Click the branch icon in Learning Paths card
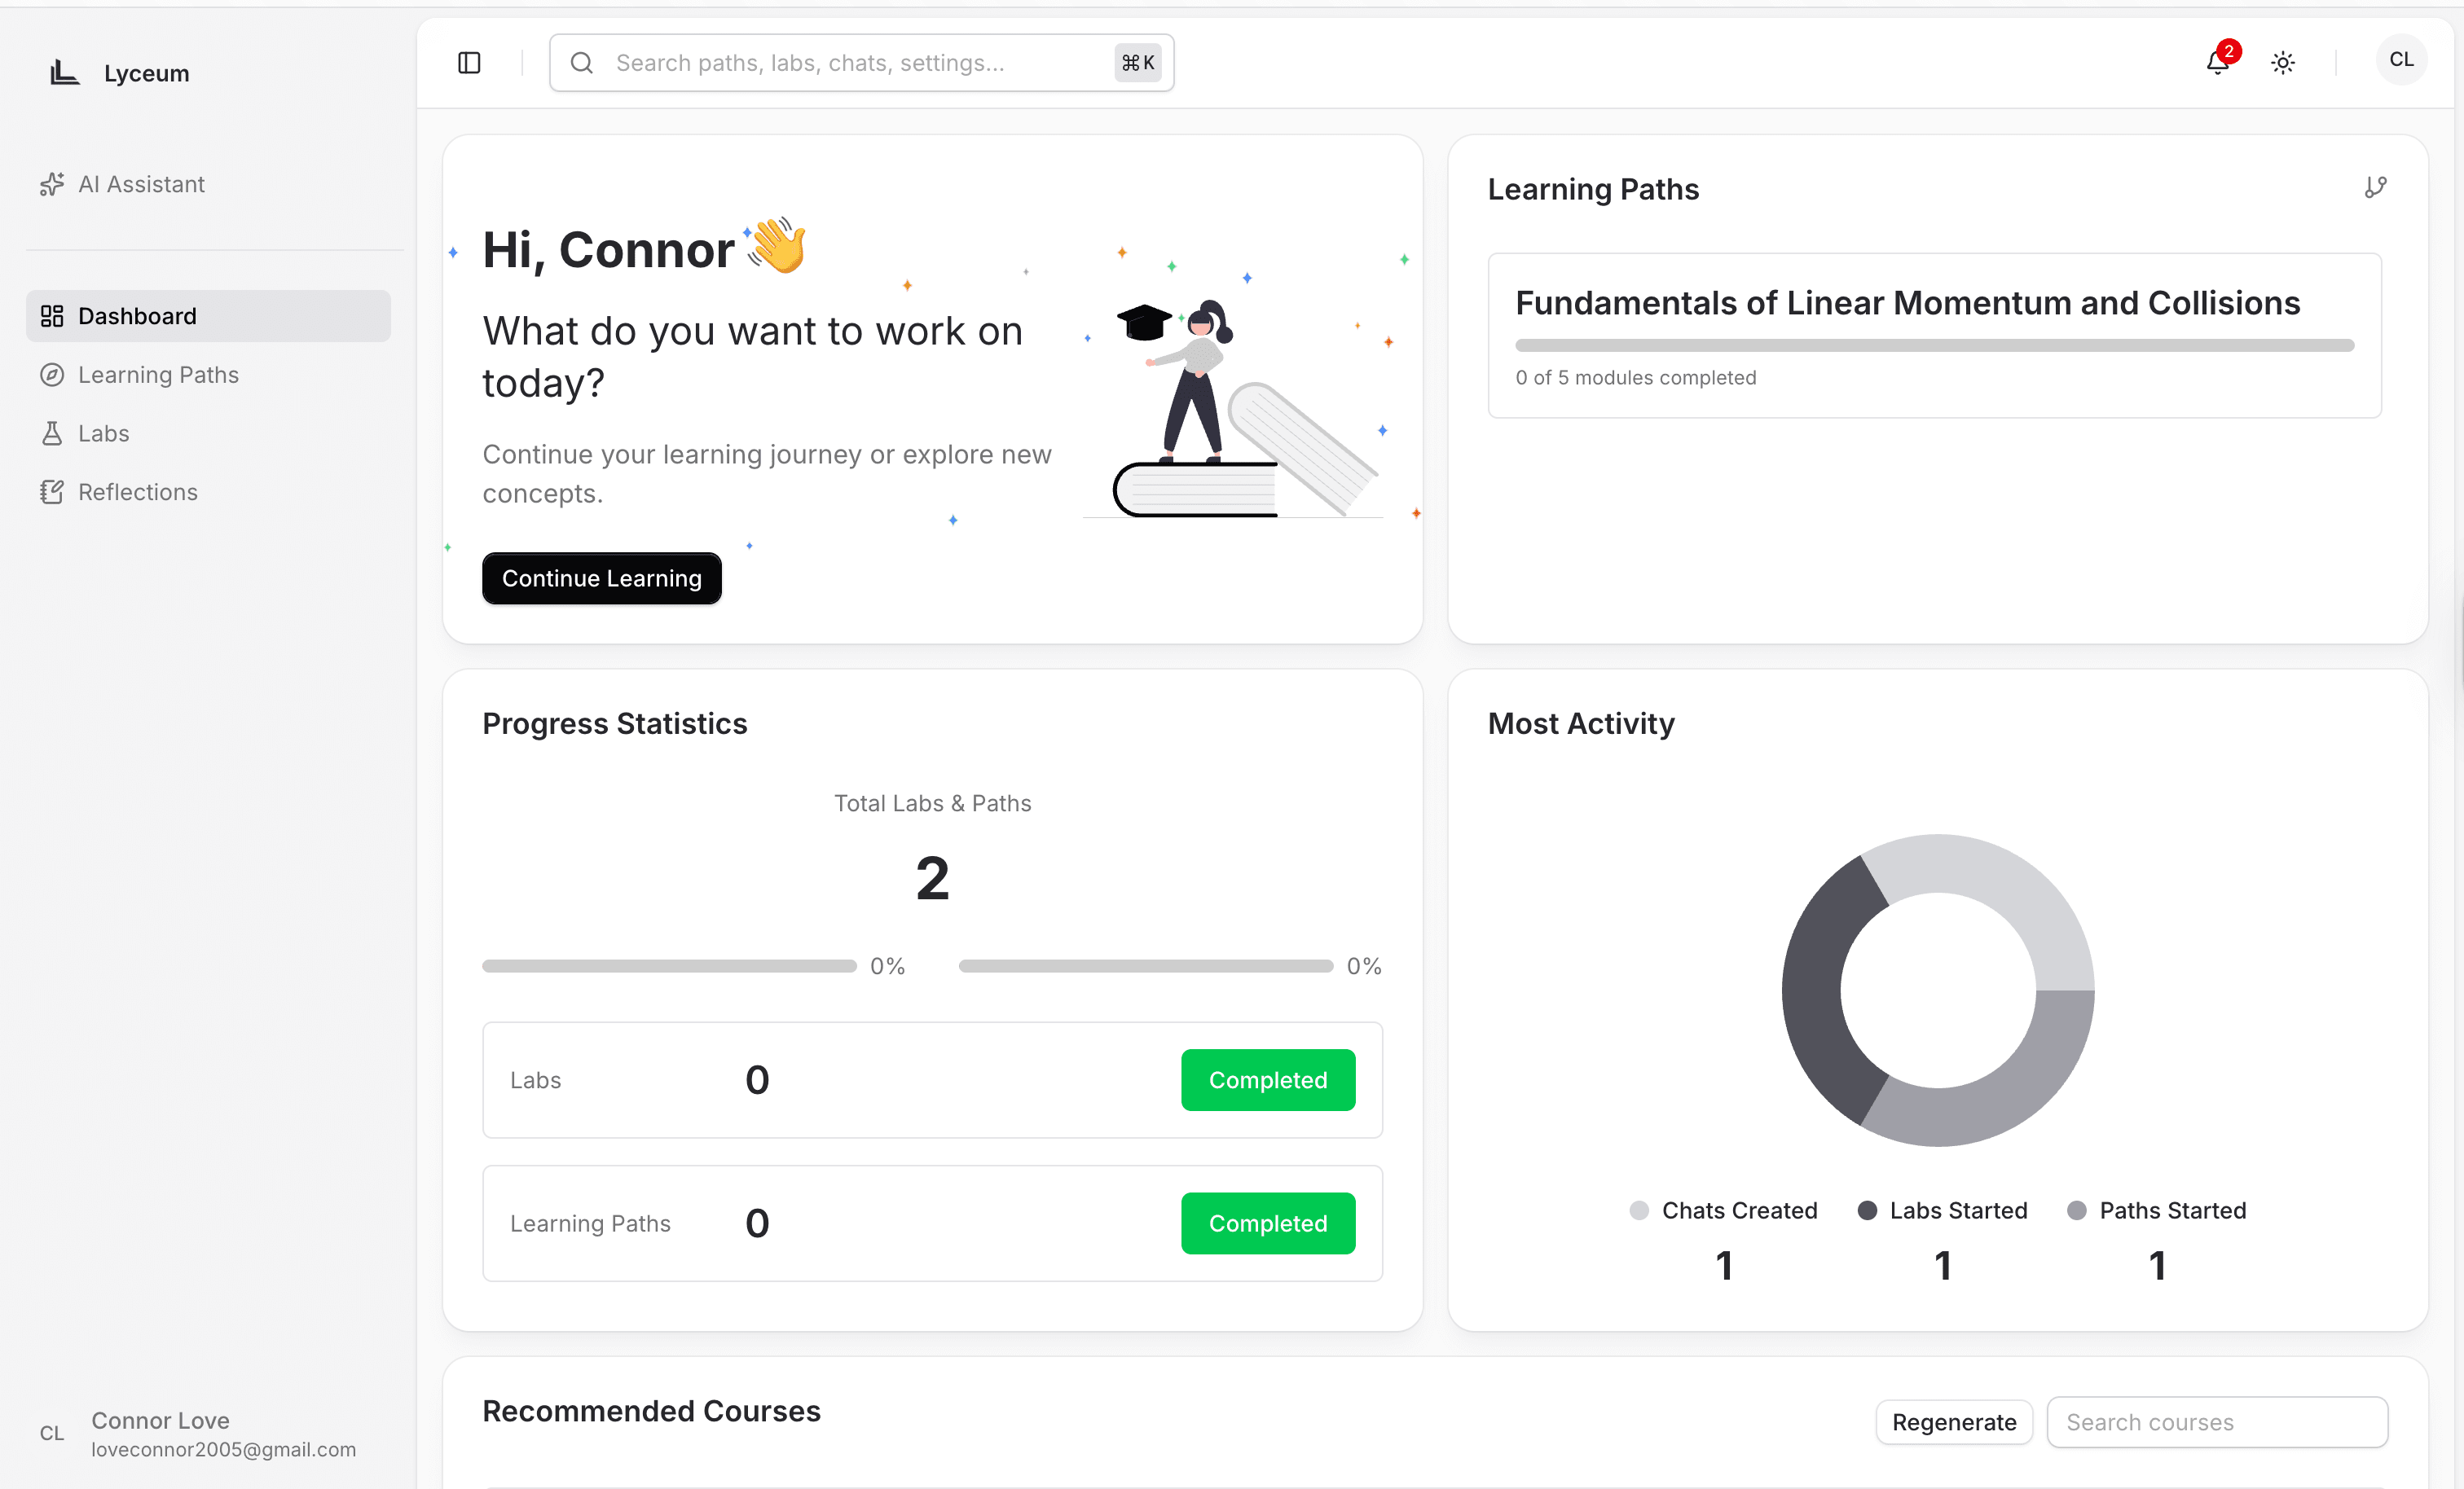 2375,187
